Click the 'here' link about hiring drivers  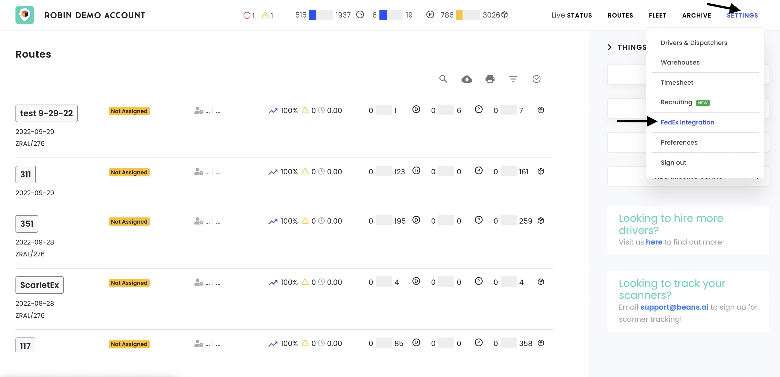[654, 242]
